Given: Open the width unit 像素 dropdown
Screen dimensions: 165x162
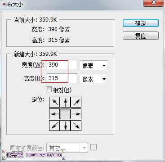Looking at the screenshot, I should coord(94,65).
